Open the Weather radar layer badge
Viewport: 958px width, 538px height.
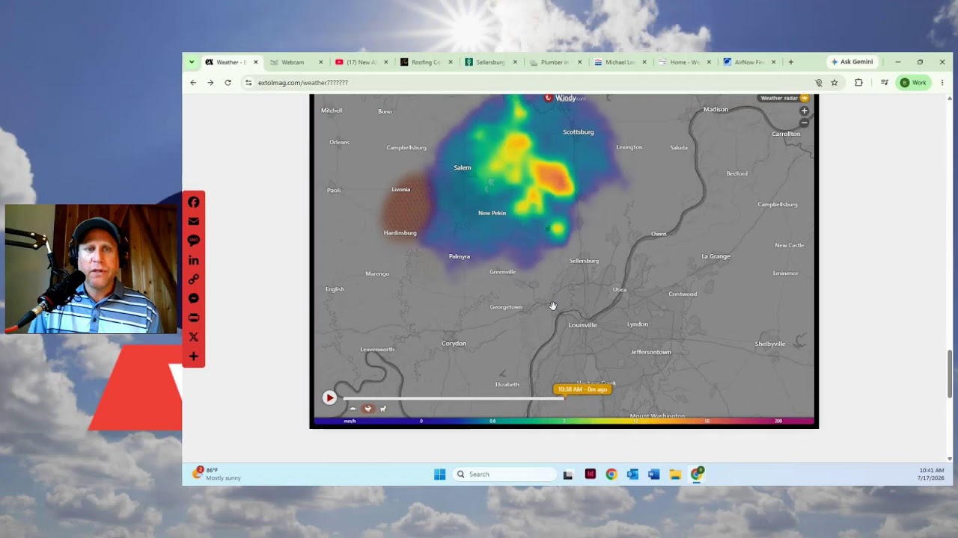point(784,98)
